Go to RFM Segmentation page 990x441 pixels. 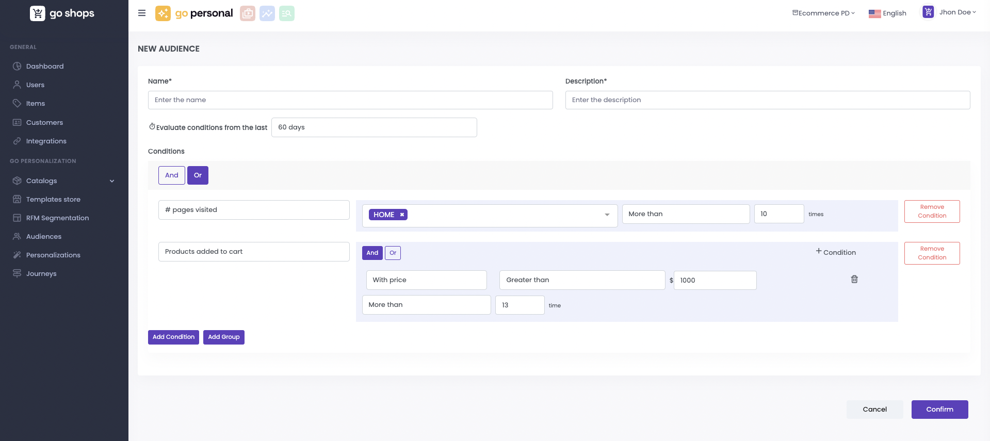click(x=57, y=218)
